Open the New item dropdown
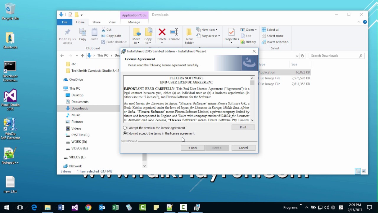The height and width of the screenshot is (213, 378). [x=207, y=30]
